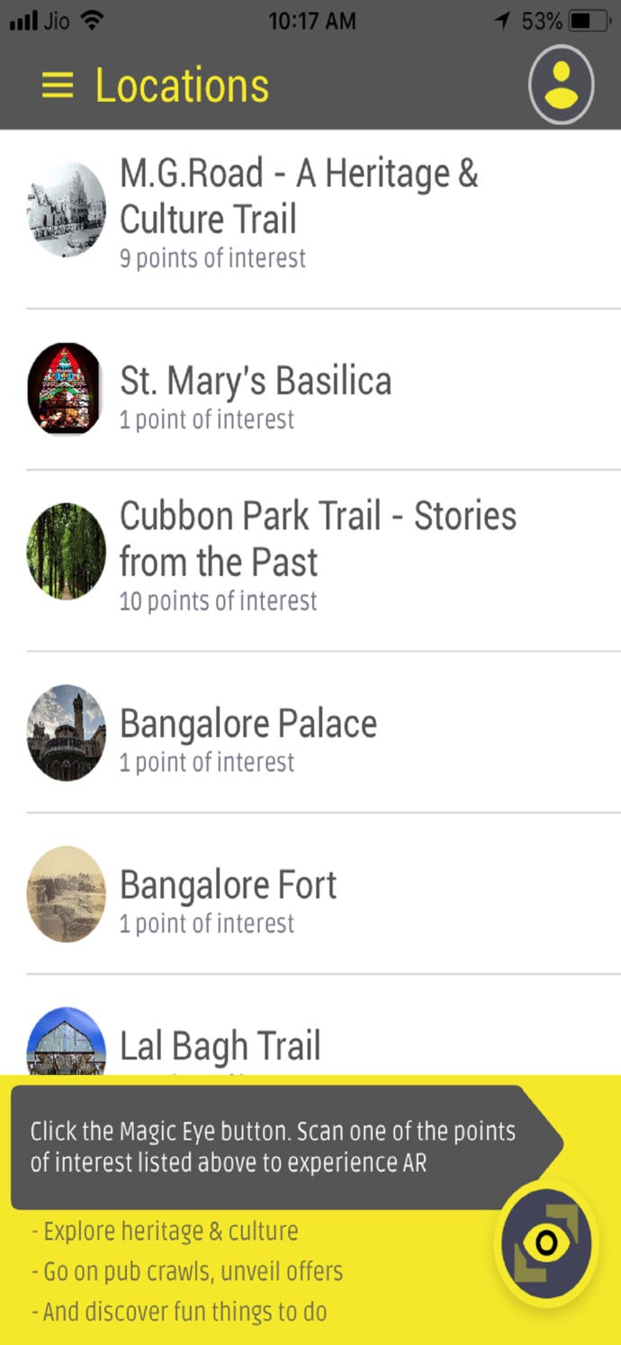Image resolution: width=621 pixels, height=1345 pixels.
Task: Tap the Magic Eye scan button
Action: click(546, 1243)
